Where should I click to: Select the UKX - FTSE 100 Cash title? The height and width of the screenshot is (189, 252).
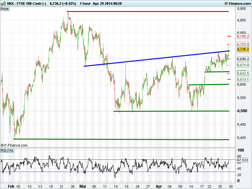(x=26, y=3)
